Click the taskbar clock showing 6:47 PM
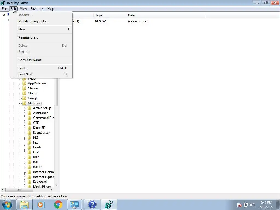 (266, 205)
